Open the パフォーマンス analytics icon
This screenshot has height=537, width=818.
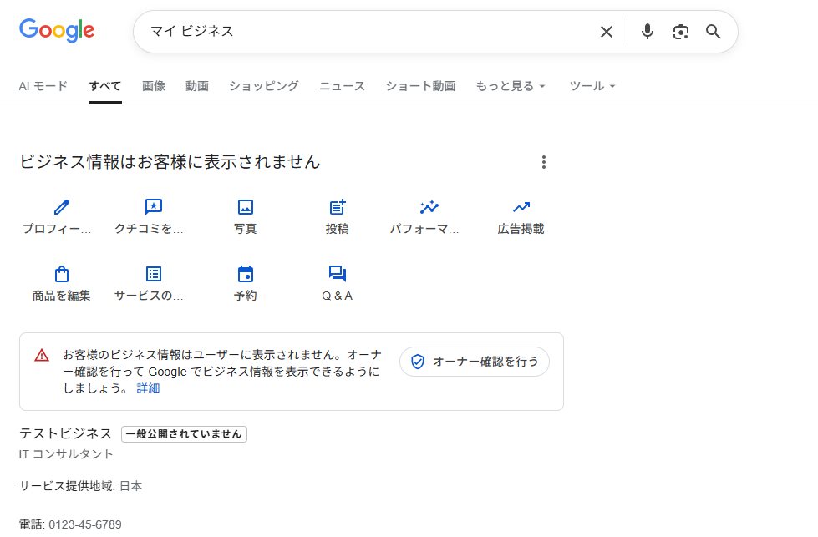coord(429,206)
